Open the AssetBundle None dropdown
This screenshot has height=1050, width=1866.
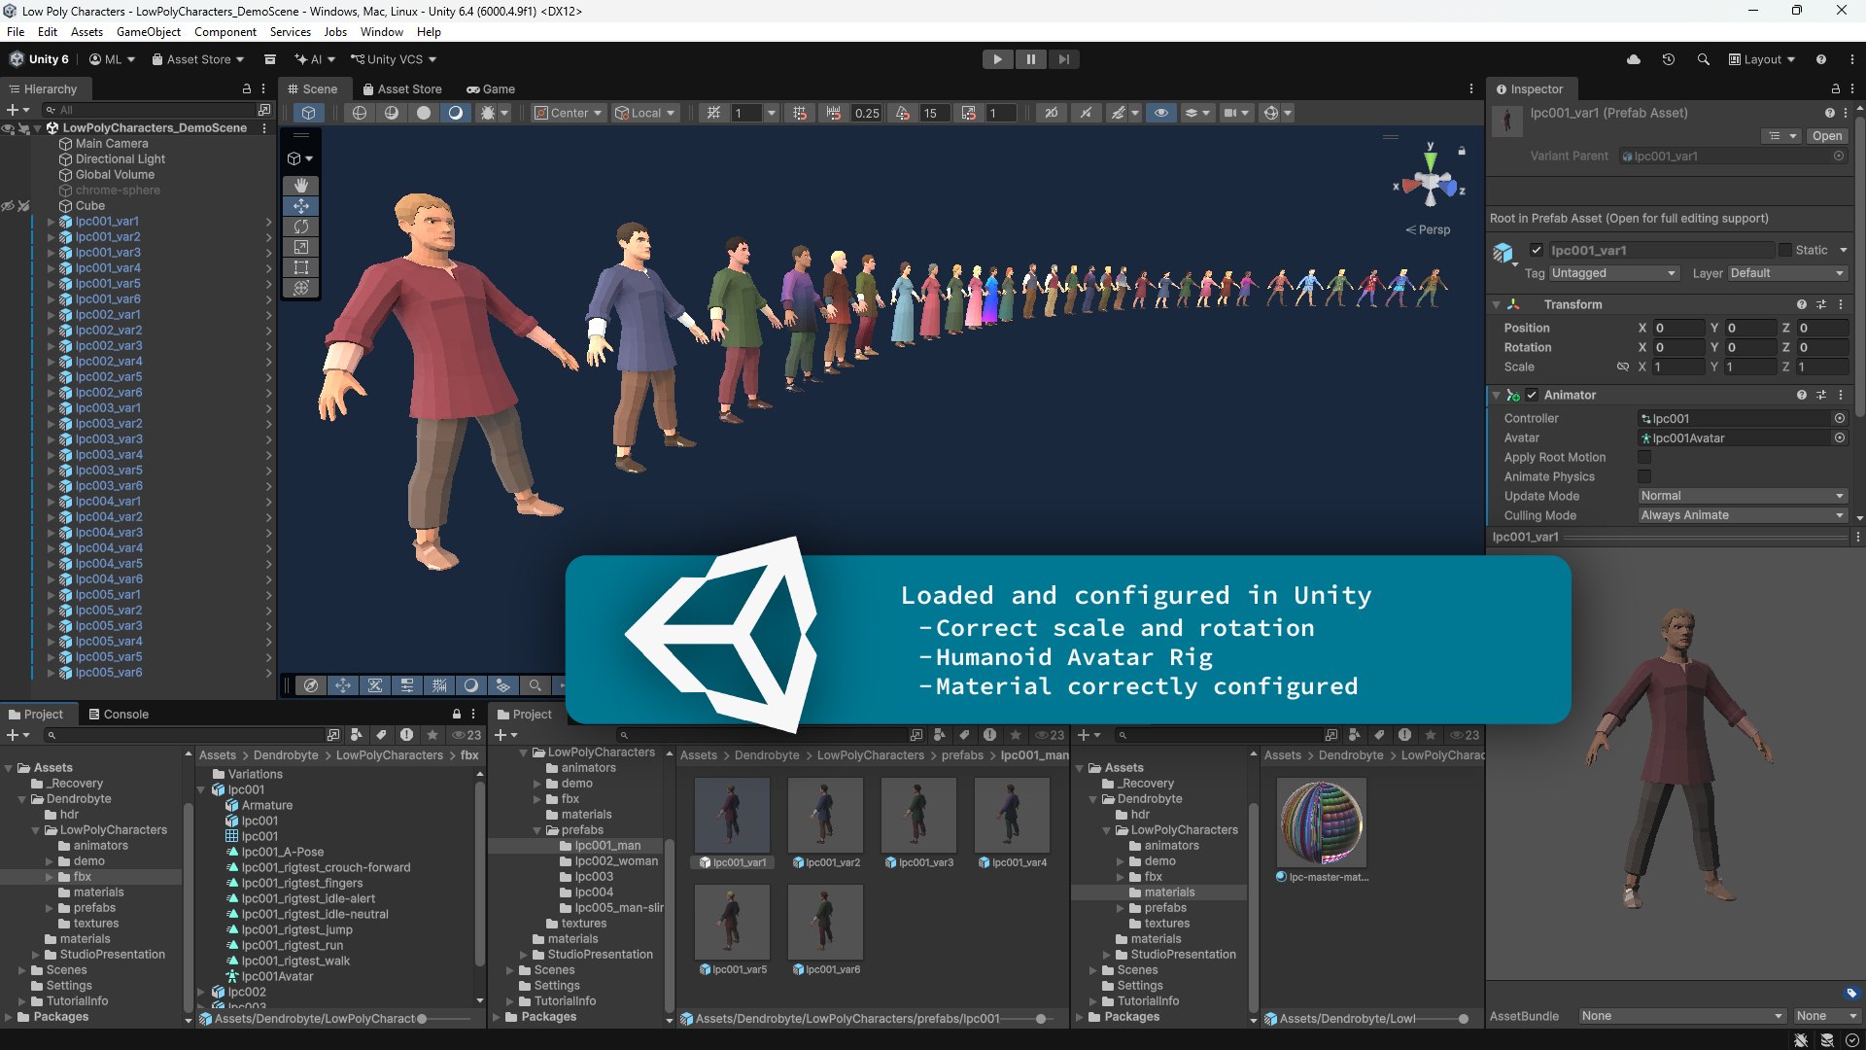tap(1681, 1016)
